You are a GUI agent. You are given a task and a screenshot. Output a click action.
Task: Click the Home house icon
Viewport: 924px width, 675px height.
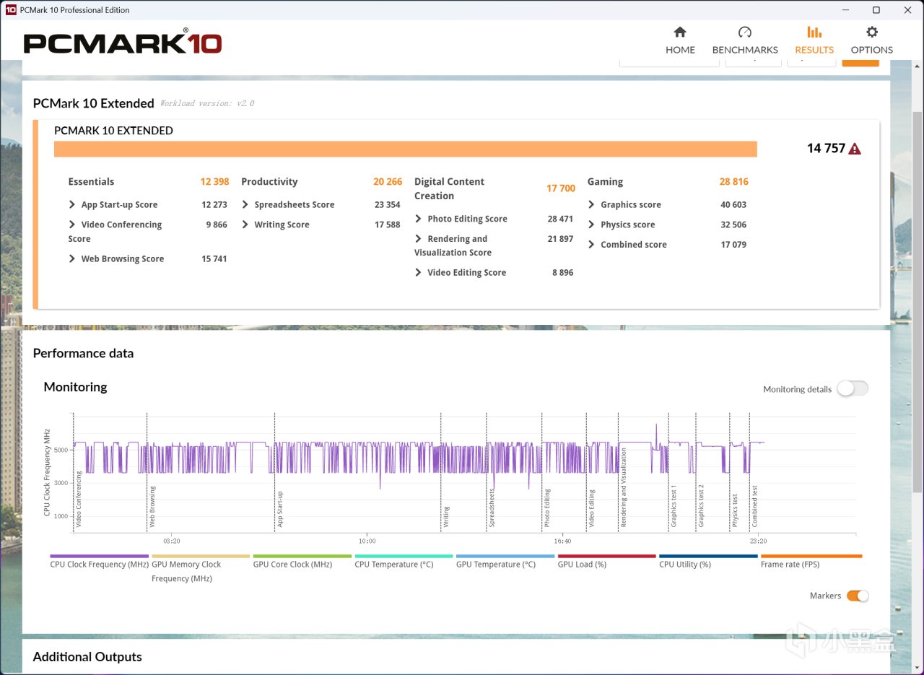point(680,32)
